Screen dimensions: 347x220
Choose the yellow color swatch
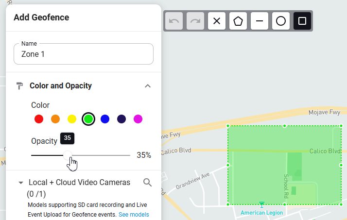[x=72, y=119]
